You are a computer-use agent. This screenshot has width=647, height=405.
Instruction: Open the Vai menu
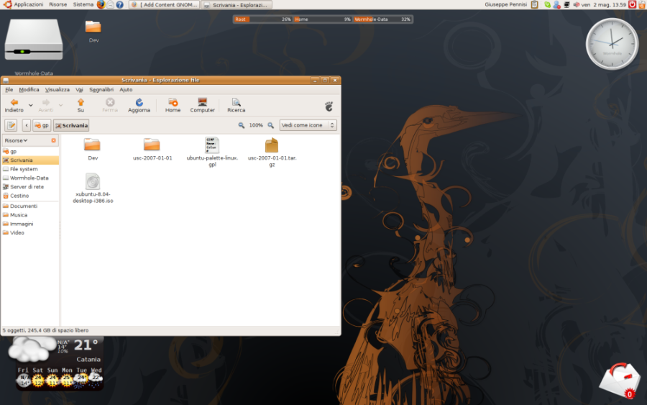[x=79, y=90]
